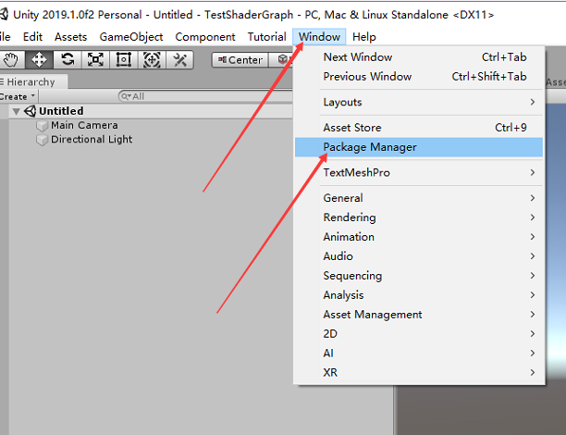Image resolution: width=566 pixels, height=435 pixels.
Task: Open the Hierarchy Create dropdown
Action: 18,96
